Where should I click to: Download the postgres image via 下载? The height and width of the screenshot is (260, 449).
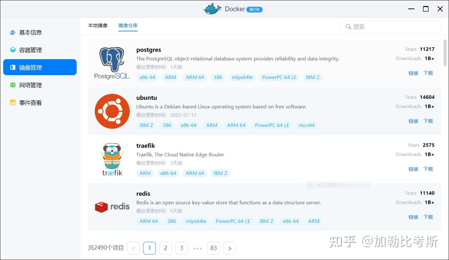(x=428, y=73)
